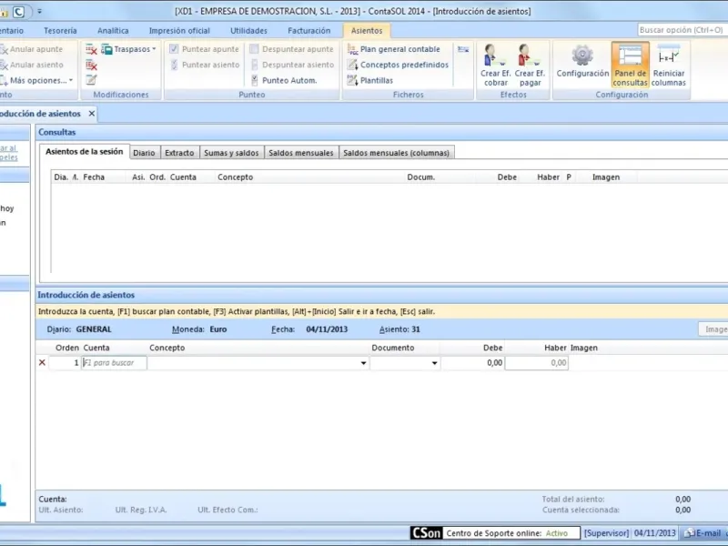Open quick access toolbar customize arrow
The height and width of the screenshot is (546, 728).
point(39,11)
